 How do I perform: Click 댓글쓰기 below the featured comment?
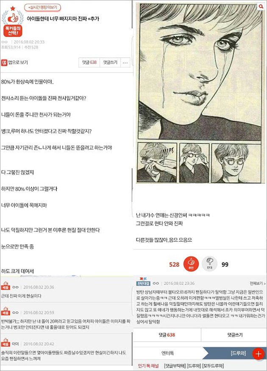tap(235, 335)
